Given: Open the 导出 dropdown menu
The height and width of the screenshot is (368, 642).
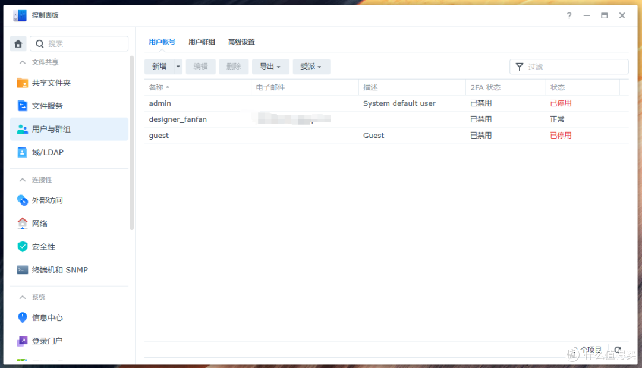Looking at the screenshot, I should pos(270,67).
